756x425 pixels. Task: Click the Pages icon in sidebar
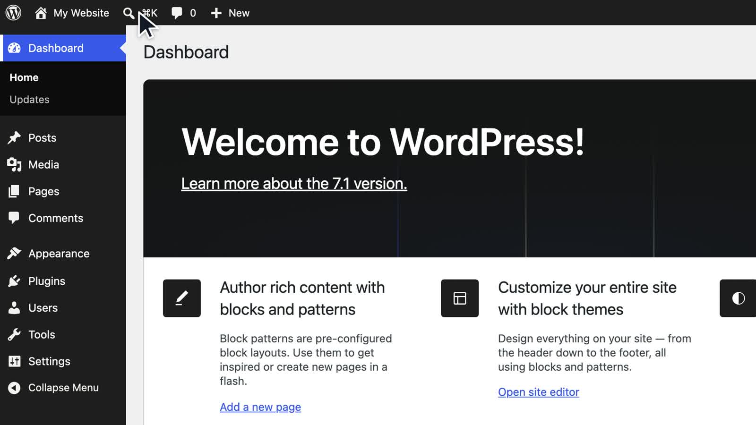click(x=14, y=191)
